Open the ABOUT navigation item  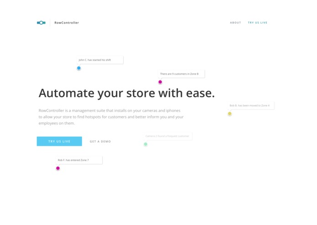[x=235, y=23]
